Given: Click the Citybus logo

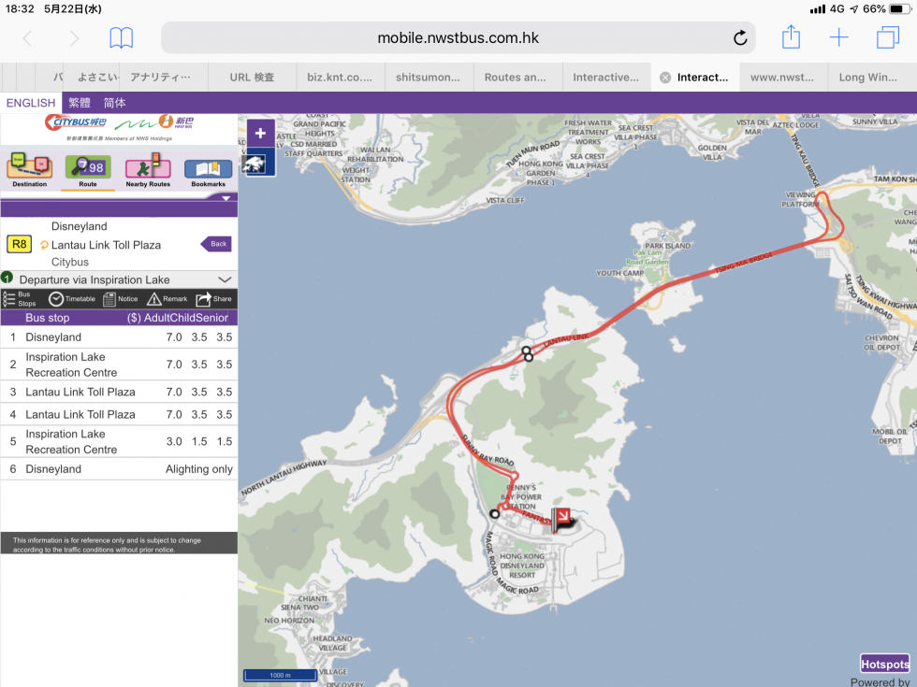Looking at the screenshot, I should (76, 122).
